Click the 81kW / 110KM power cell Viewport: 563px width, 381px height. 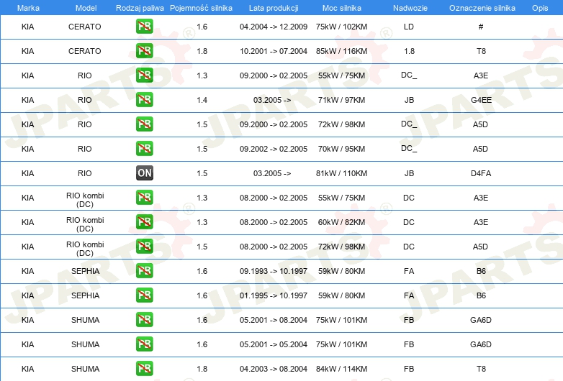click(x=341, y=173)
